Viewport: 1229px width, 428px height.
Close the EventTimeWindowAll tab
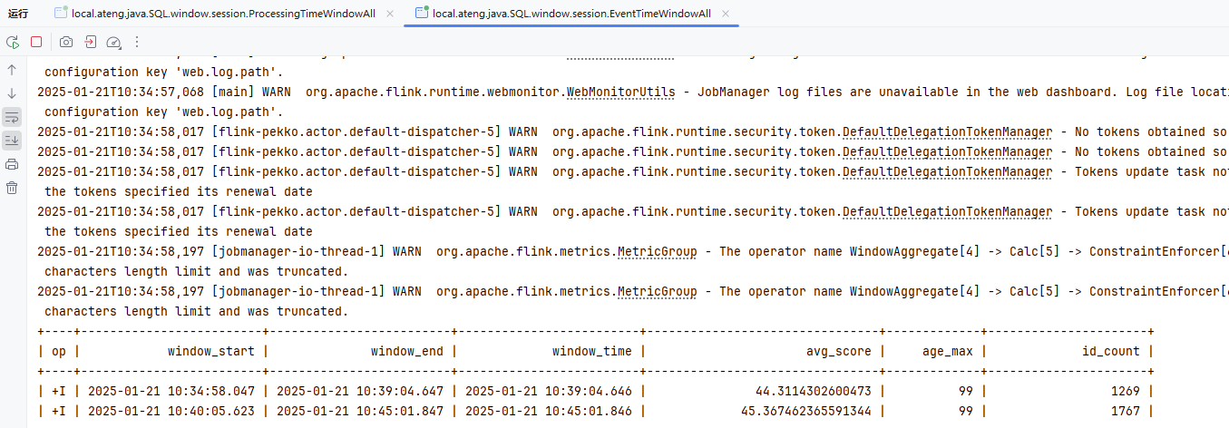[725, 13]
